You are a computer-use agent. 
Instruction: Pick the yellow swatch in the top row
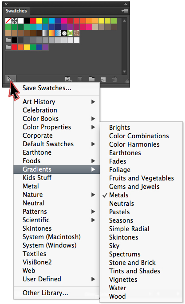[x=39, y=20]
